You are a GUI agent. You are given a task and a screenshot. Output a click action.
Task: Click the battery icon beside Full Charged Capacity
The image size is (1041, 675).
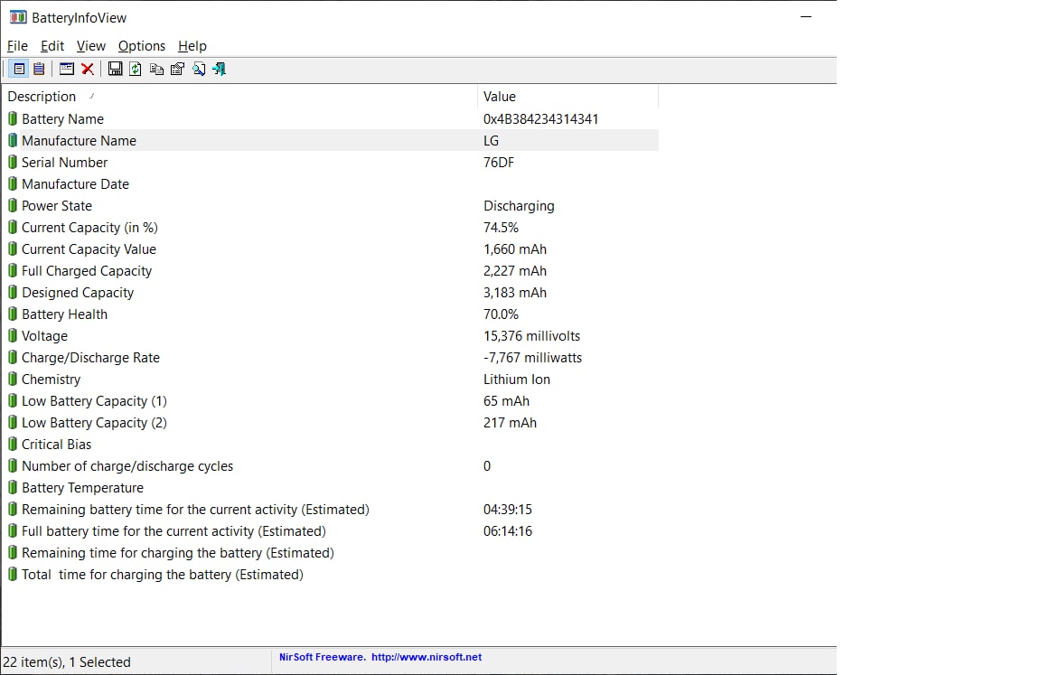pyautogui.click(x=13, y=271)
